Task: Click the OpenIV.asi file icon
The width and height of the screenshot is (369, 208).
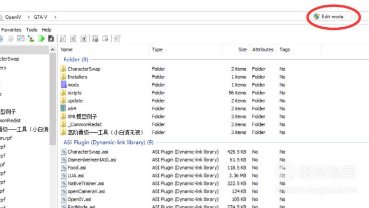Action: point(63,199)
